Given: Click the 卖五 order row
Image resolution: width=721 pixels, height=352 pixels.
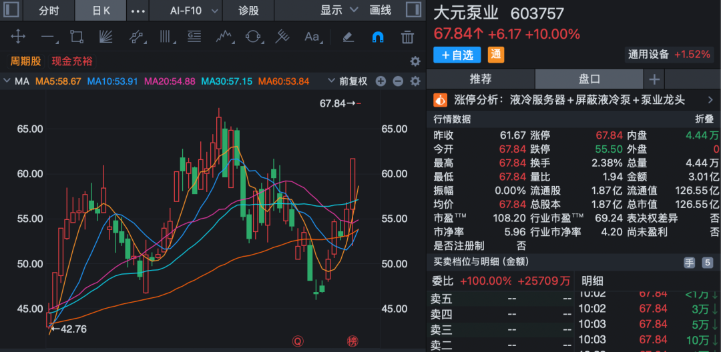Looking at the screenshot, I should 500,299.
